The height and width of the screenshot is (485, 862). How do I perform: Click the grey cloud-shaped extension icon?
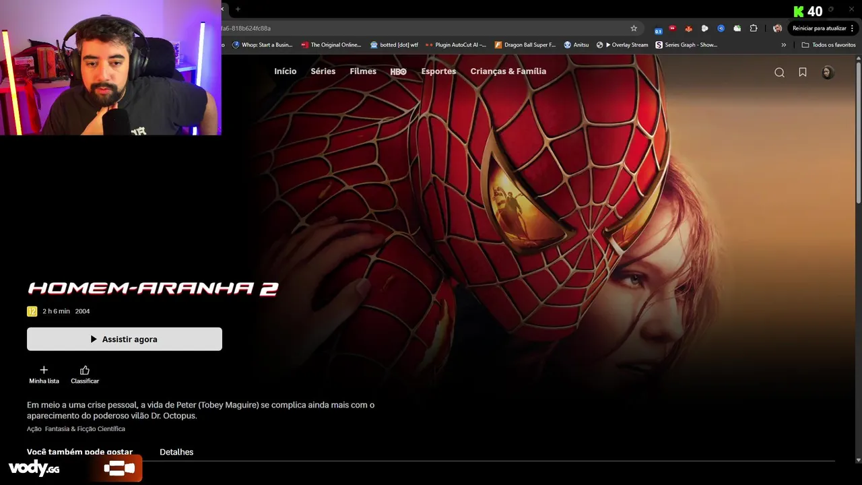click(x=704, y=28)
